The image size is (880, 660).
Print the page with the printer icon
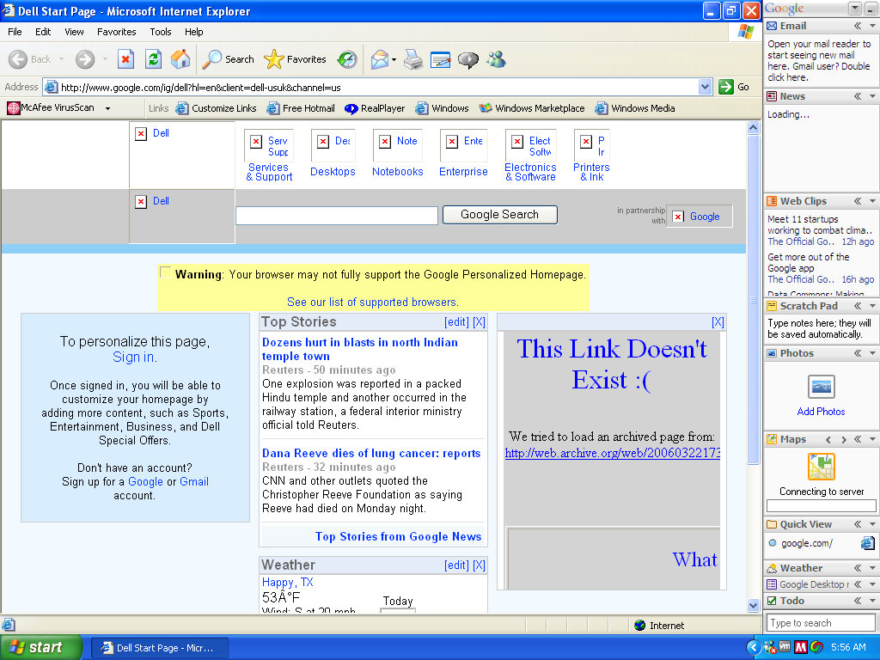[x=413, y=59]
